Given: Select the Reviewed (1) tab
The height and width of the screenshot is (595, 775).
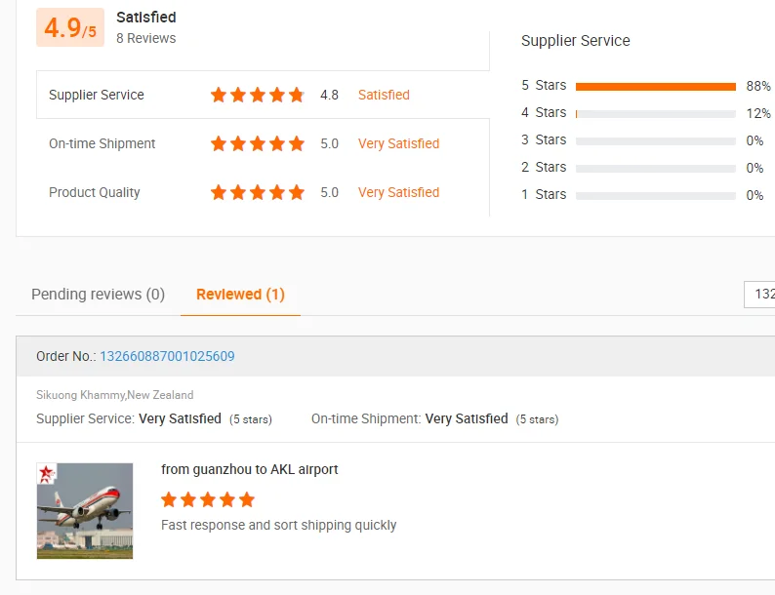Looking at the screenshot, I should click(240, 294).
